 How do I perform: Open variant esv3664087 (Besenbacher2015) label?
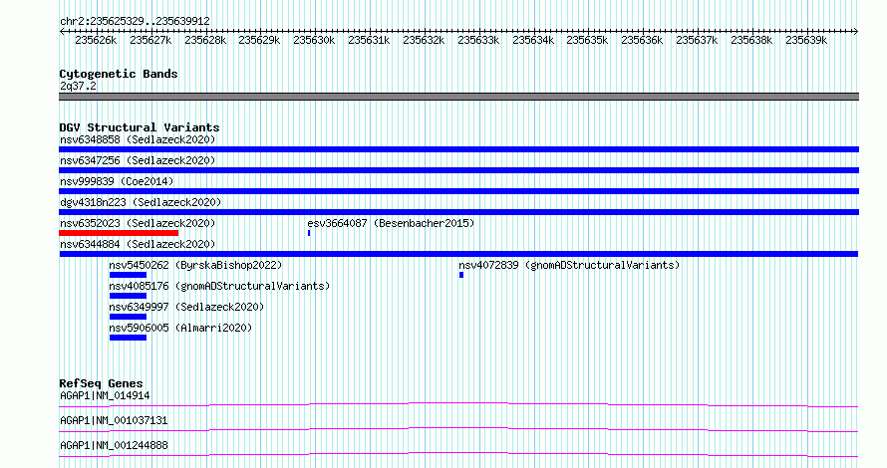[x=391, y=223]
